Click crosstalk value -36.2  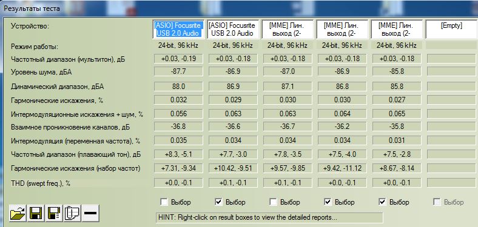(x=342, y=127)
